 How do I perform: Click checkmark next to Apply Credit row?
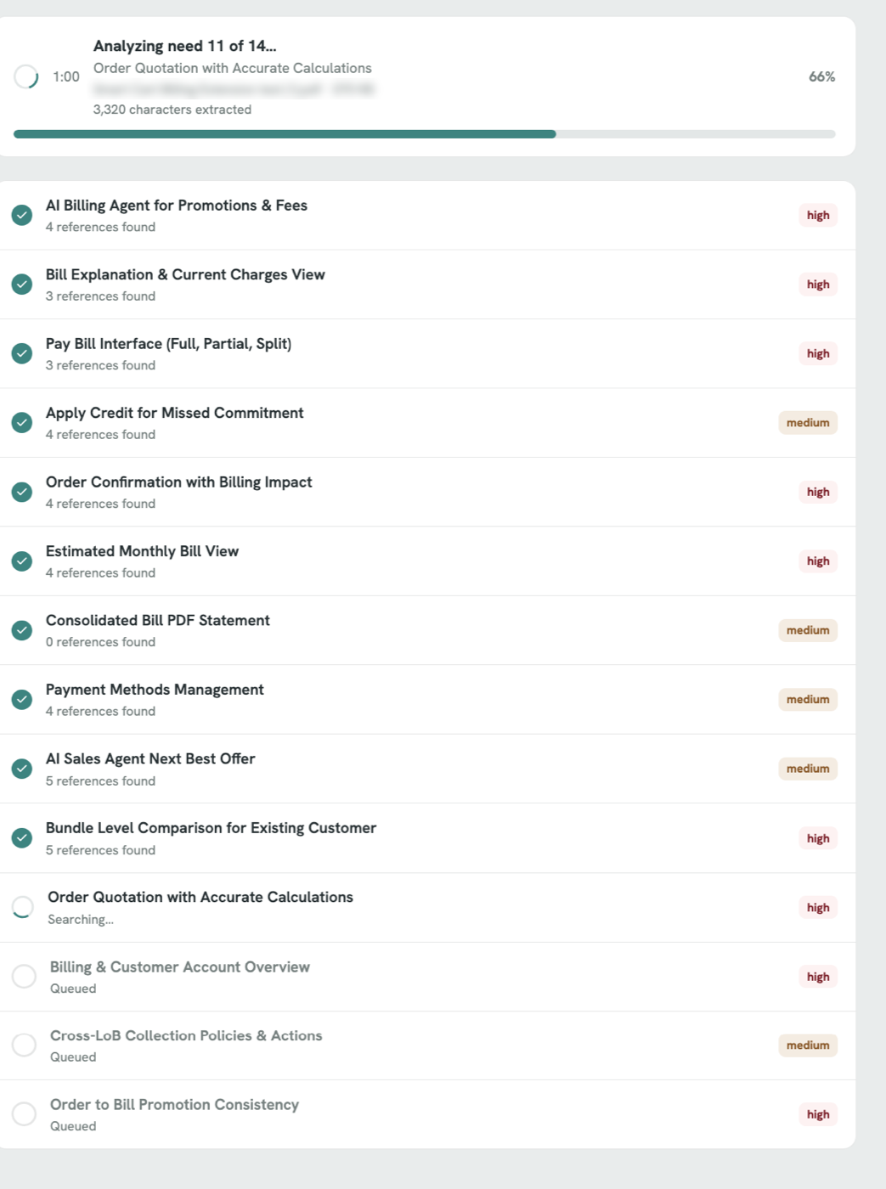click(x=22, y=423)
